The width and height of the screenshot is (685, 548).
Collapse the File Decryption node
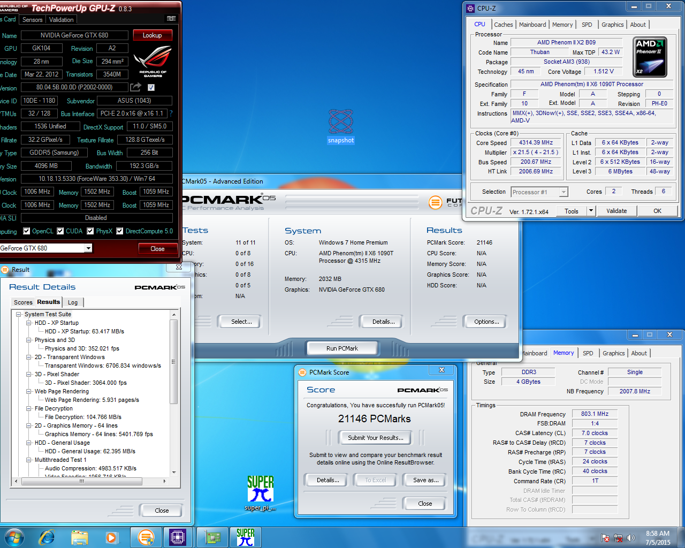pyautogui.click(x=29, y=409)
